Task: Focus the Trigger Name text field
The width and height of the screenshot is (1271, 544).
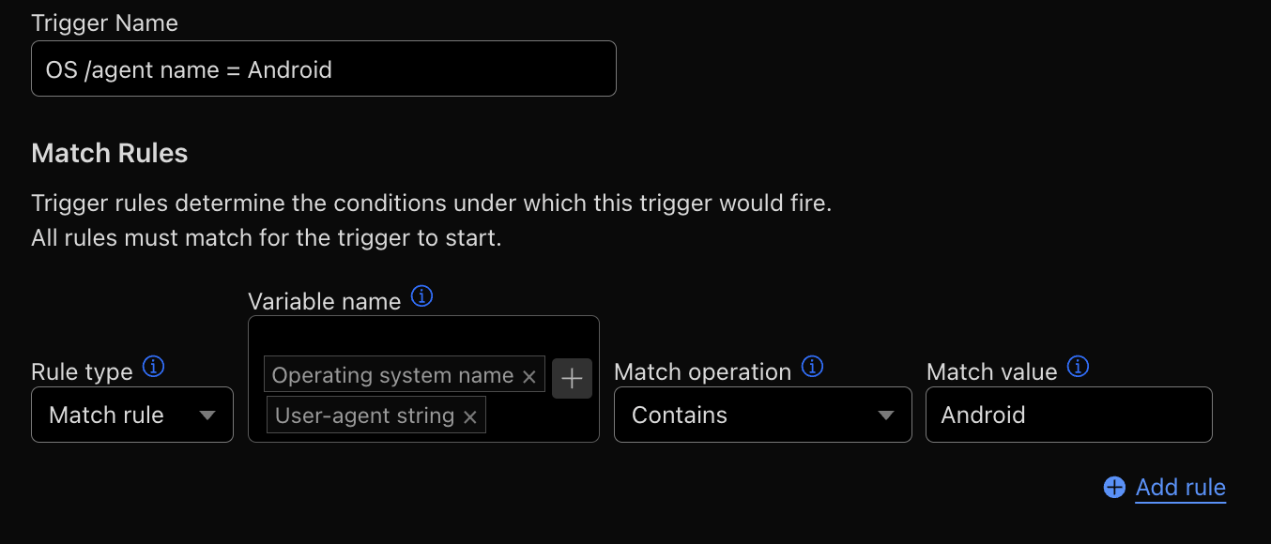Action: 323,69
